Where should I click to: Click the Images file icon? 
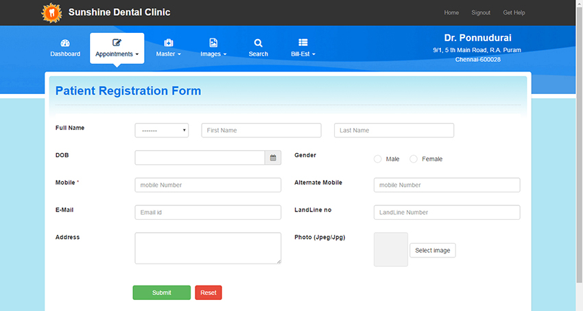213,43
